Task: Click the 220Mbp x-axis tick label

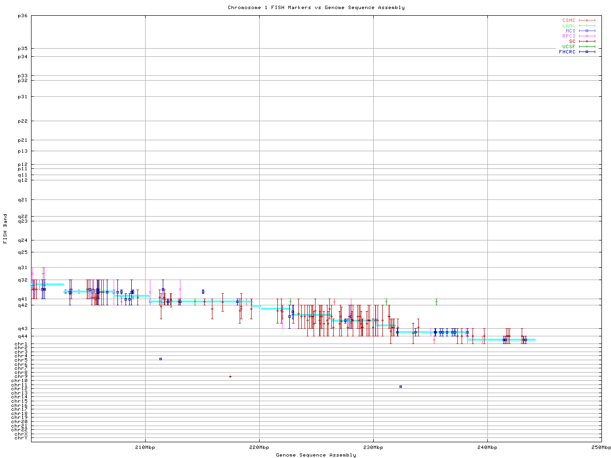Action: pos(259,448)
